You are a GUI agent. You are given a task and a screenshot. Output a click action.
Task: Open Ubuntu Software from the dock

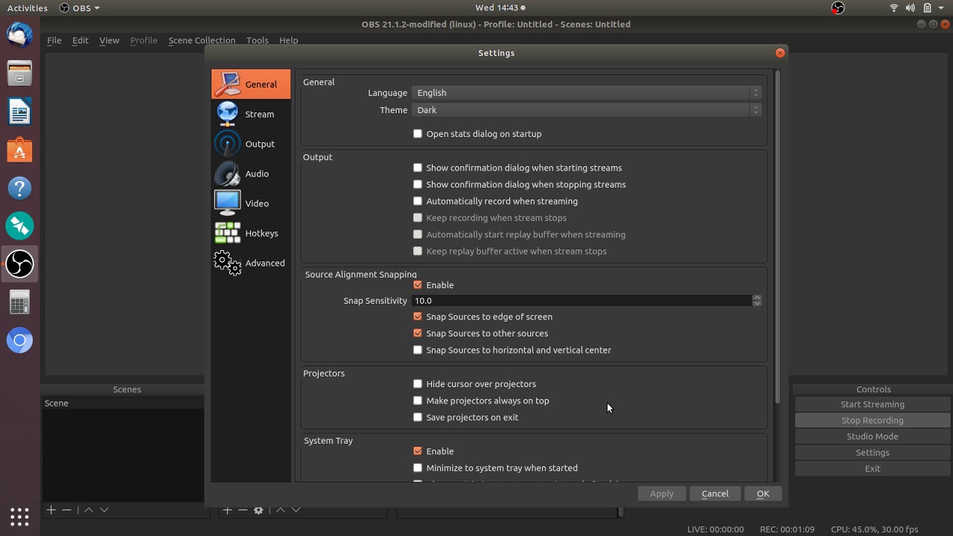coord(19,150)
